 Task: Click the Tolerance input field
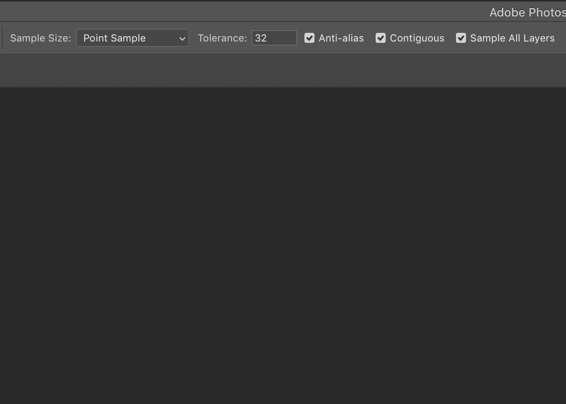tap(274, 38)
